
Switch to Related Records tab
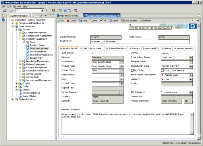183,48
